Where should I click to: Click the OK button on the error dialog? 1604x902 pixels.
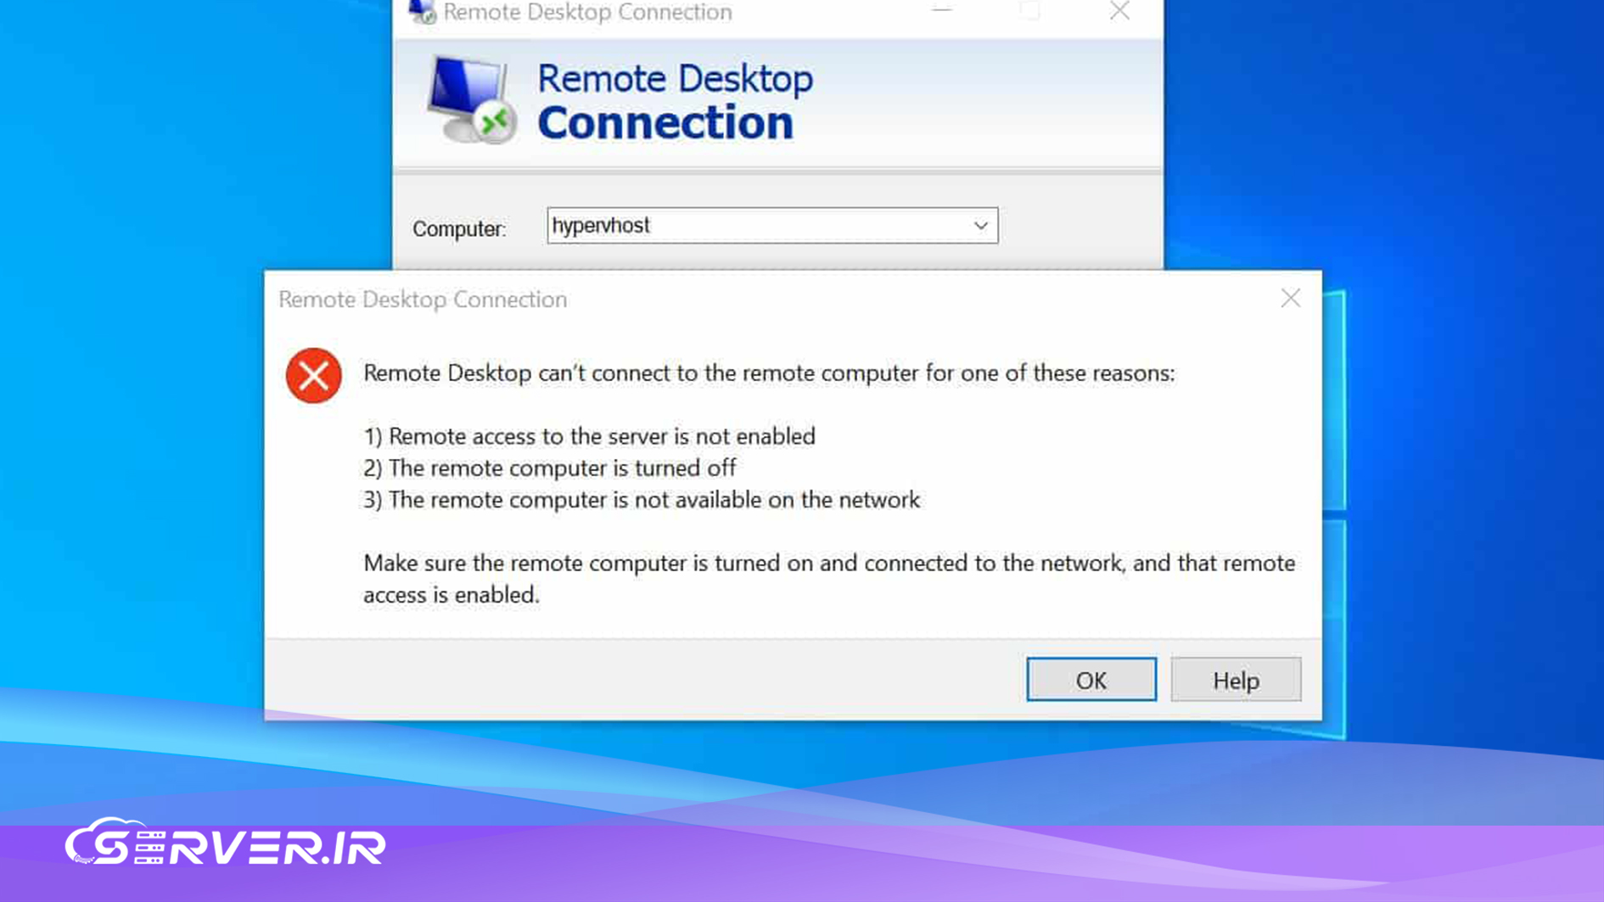pos(1091,680)
